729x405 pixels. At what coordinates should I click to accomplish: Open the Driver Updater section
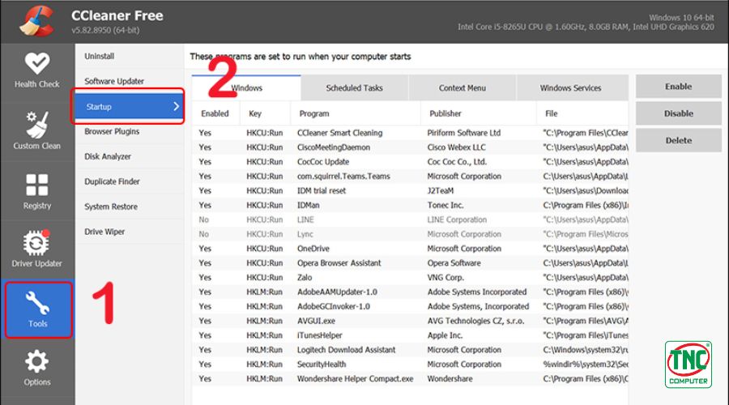(36, 249)
